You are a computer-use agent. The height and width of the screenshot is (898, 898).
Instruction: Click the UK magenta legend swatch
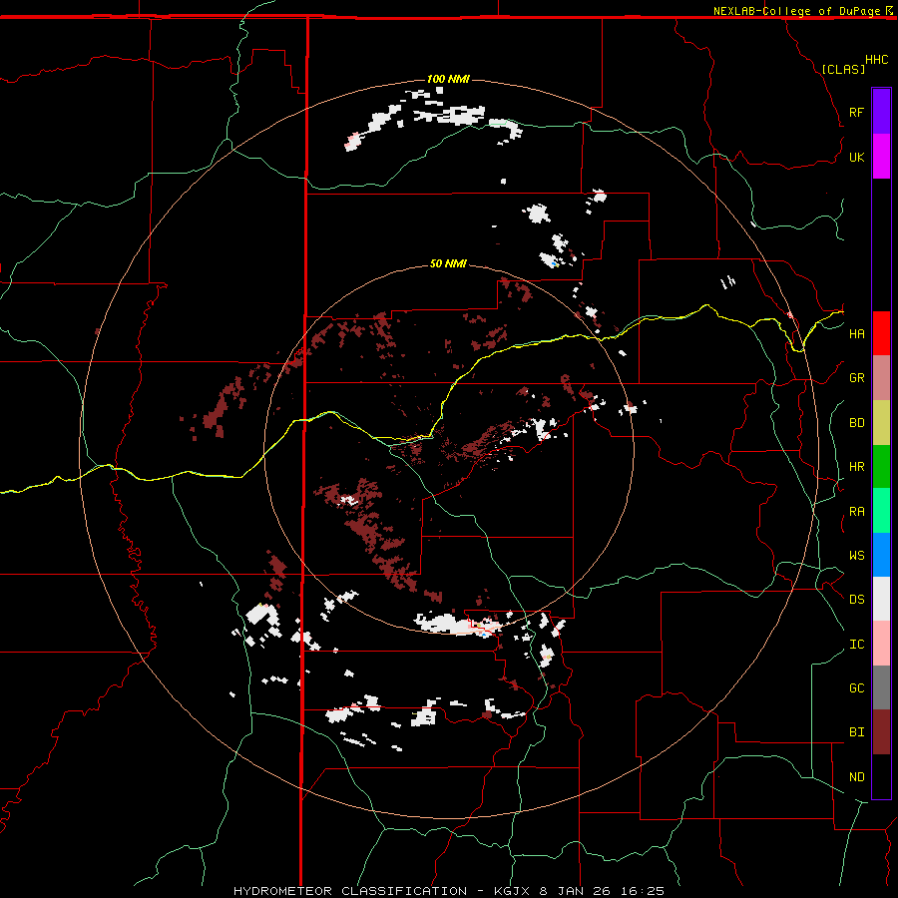[881, 157]
